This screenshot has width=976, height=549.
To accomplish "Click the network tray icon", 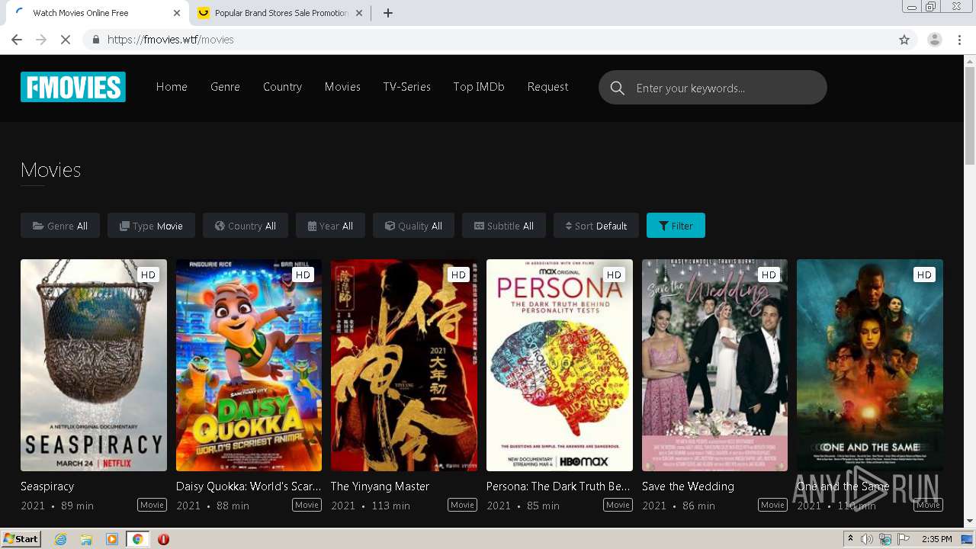I will pyautogui.click(x=885, y=539).
